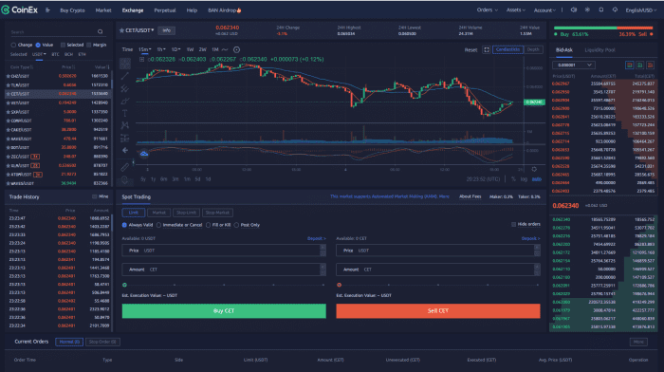Select the Change radio button
Viewport: 664px width, 372px height.
(13, 45)
